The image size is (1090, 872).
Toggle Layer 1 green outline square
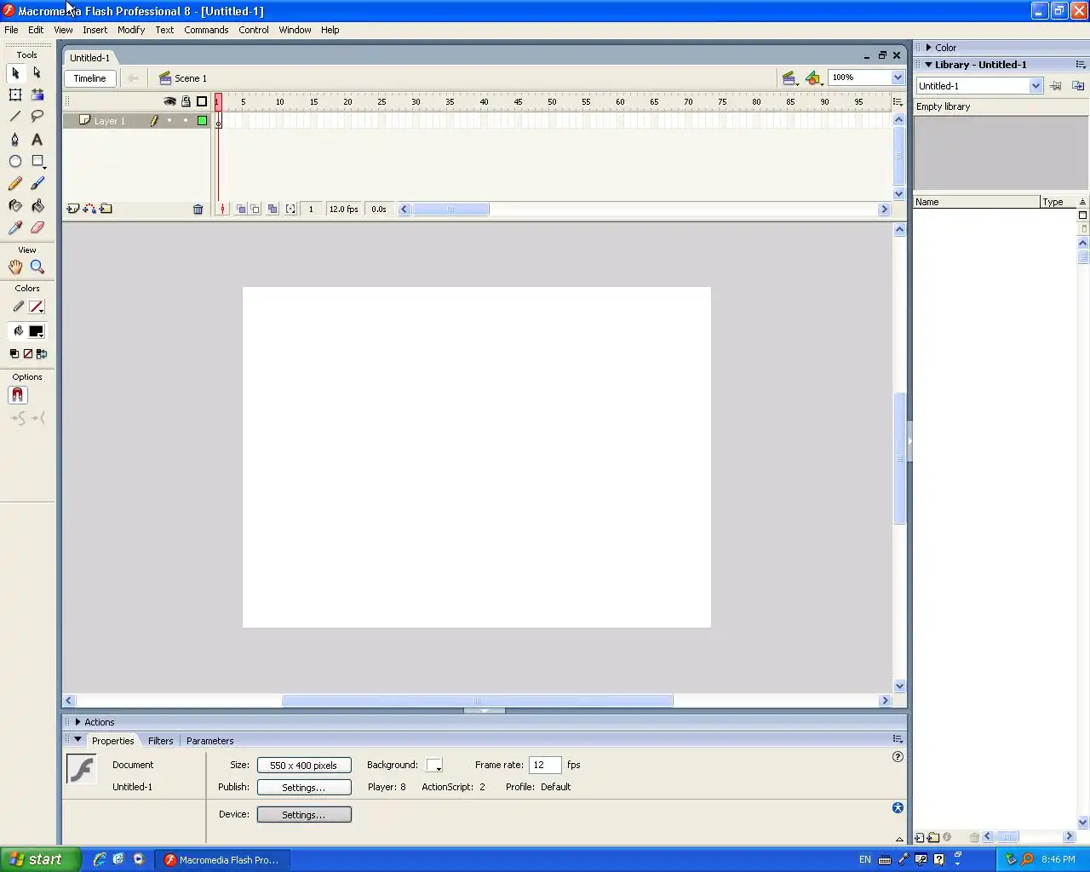202,121
